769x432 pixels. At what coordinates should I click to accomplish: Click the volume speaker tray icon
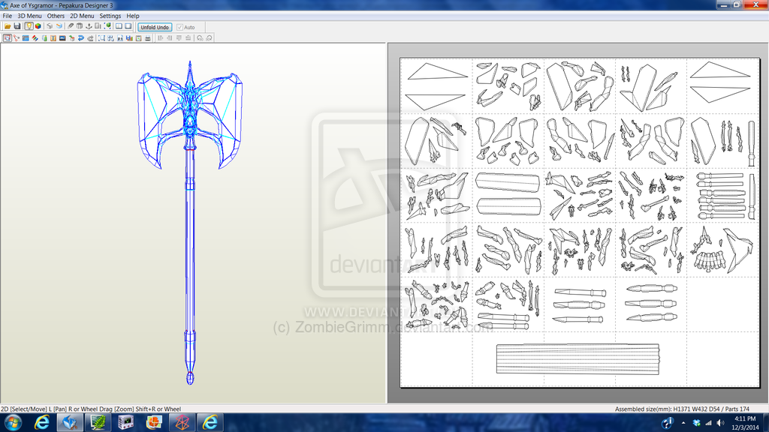(x=720, y=423)
